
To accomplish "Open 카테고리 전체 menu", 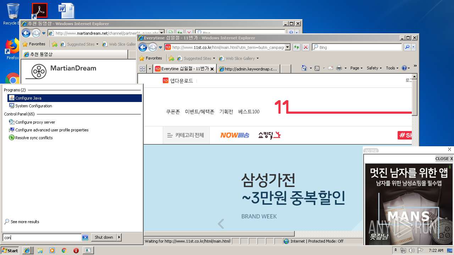I will click(186, 135).
